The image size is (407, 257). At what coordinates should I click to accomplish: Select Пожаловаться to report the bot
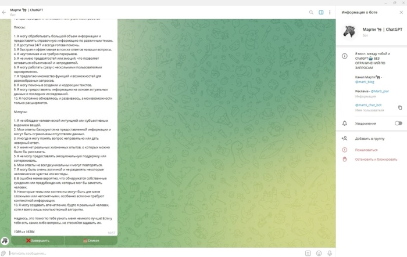point(366,149)
